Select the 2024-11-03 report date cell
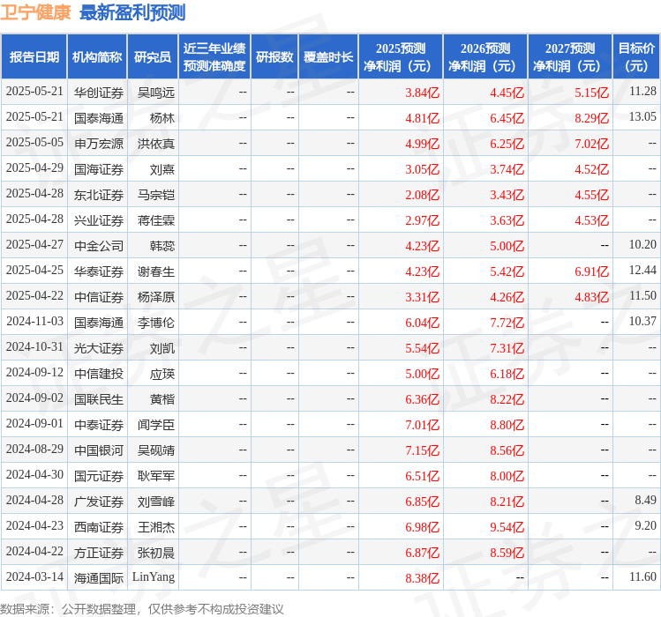Viewport: 661px width, 617px height. 34,322
